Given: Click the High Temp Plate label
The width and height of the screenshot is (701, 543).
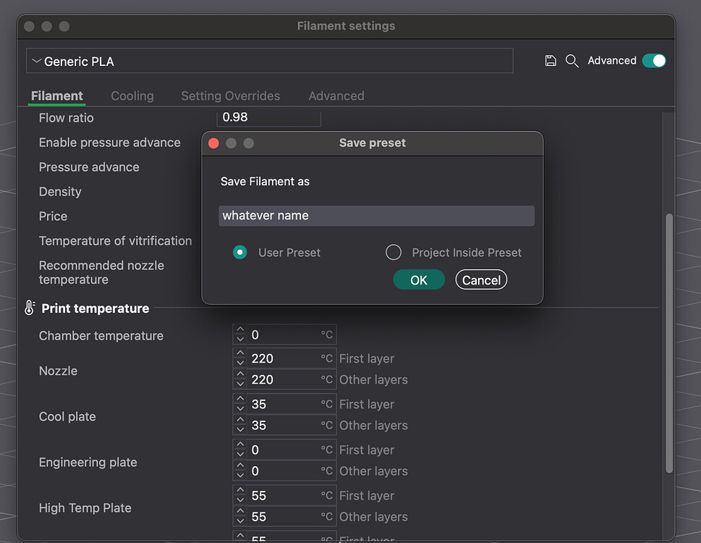Looking at the screenshot, I should 85,508.
